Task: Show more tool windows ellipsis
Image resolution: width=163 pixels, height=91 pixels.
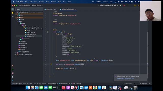Action: (x=13, y=16)
